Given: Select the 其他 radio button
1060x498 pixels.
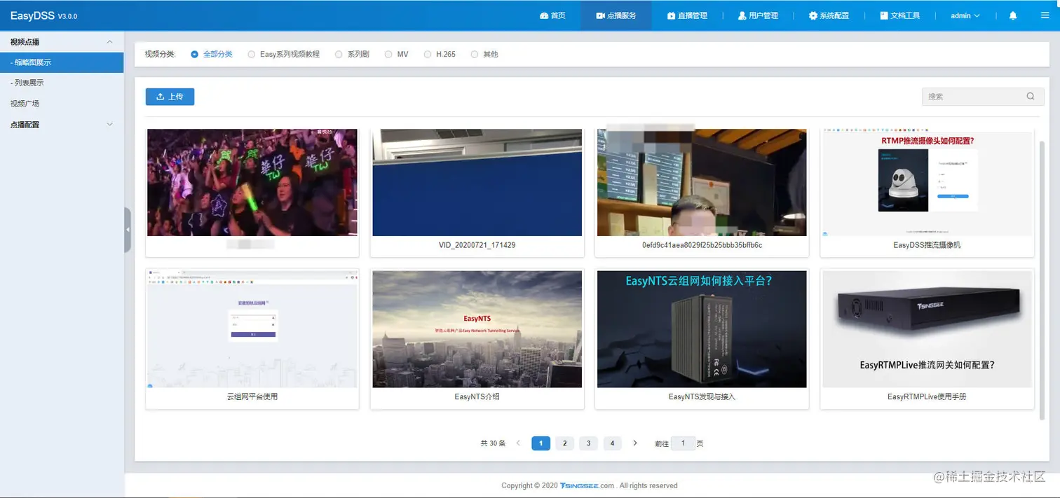Looking at the screenshot, I should pos(475,54).
